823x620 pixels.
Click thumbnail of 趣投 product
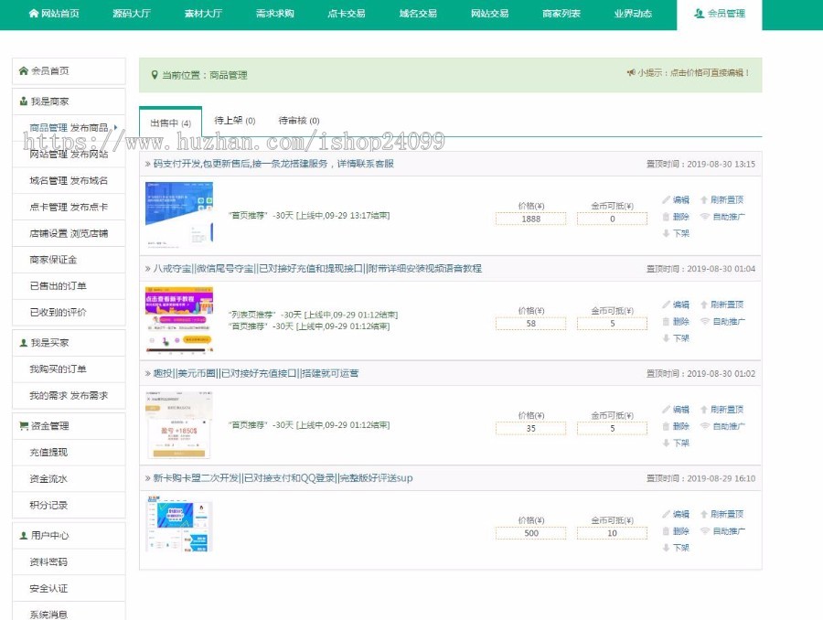[179, 424]
